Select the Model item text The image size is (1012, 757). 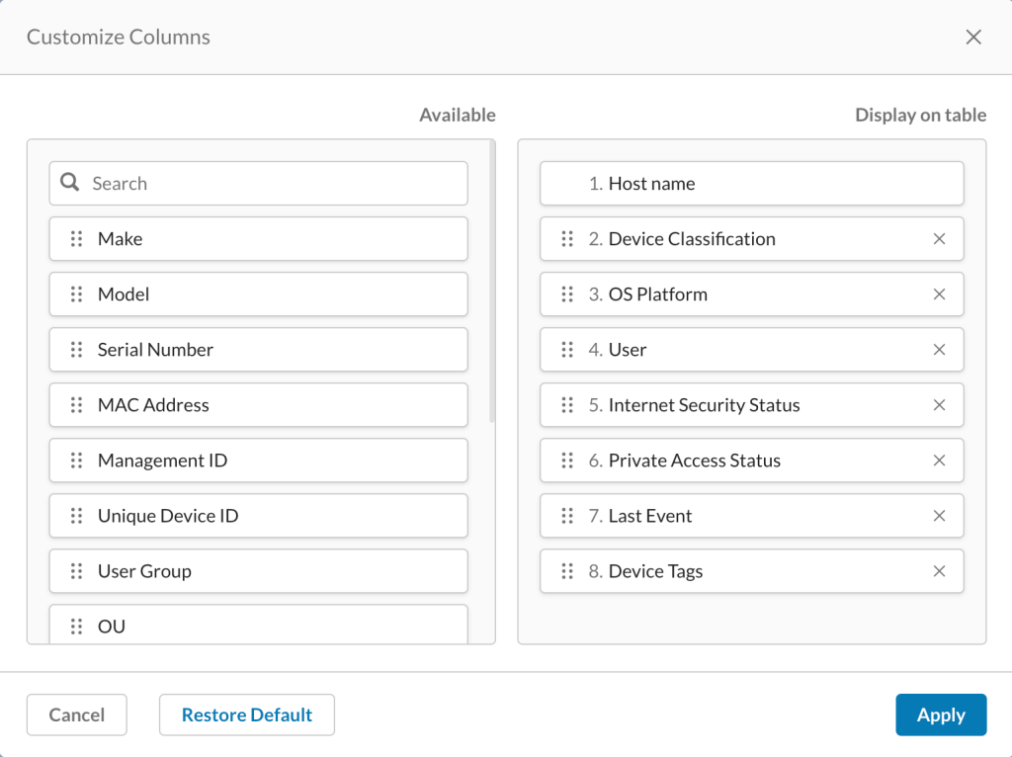pyautogui.click(x=124, y=294)
